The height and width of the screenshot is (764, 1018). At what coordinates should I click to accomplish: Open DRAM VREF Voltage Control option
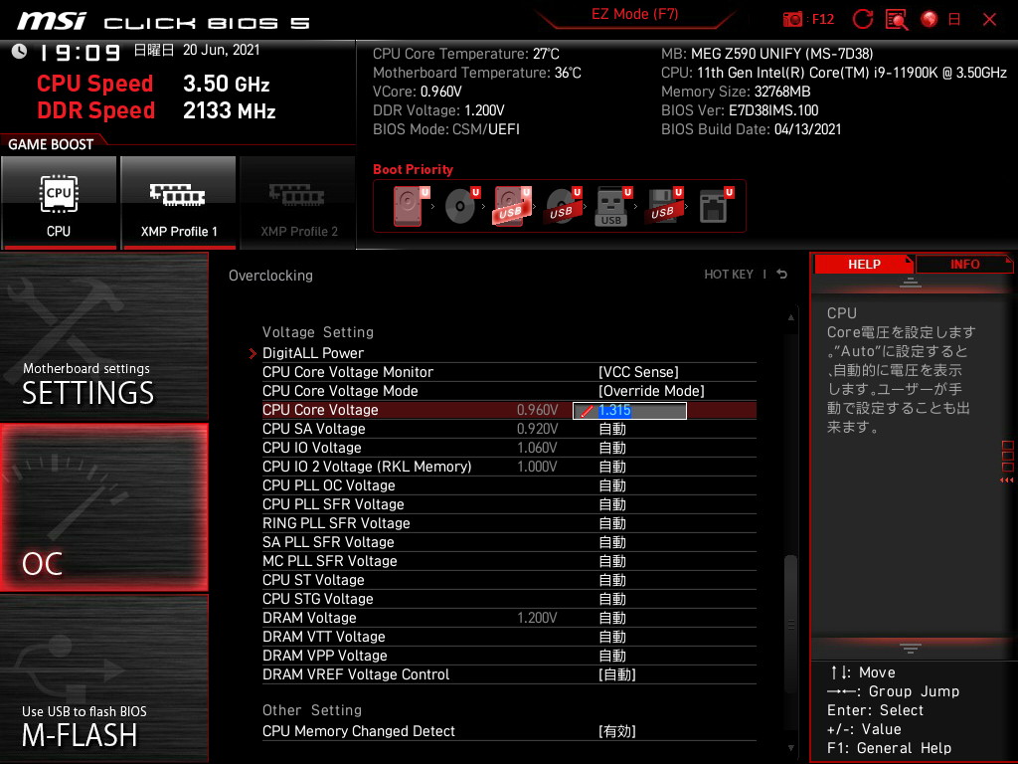tap(616, 674)
